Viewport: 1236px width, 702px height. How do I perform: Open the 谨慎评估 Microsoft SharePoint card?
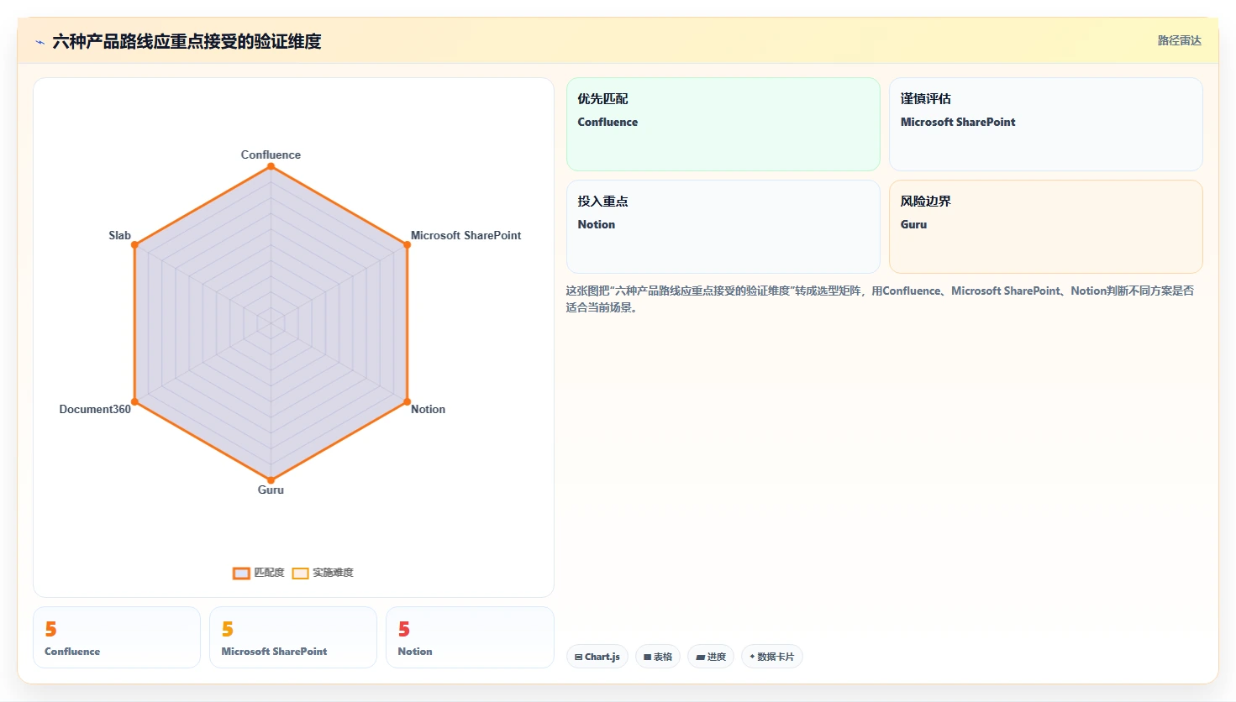[x=1046, y=124]
